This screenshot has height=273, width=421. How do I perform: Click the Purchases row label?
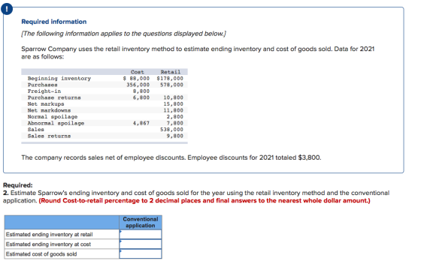coord(42,85)
